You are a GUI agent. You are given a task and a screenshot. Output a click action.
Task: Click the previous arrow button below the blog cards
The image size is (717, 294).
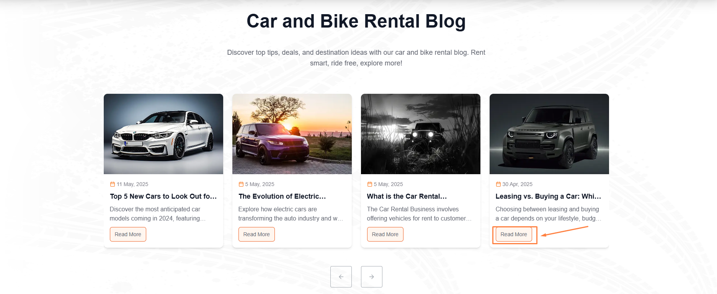341,277
